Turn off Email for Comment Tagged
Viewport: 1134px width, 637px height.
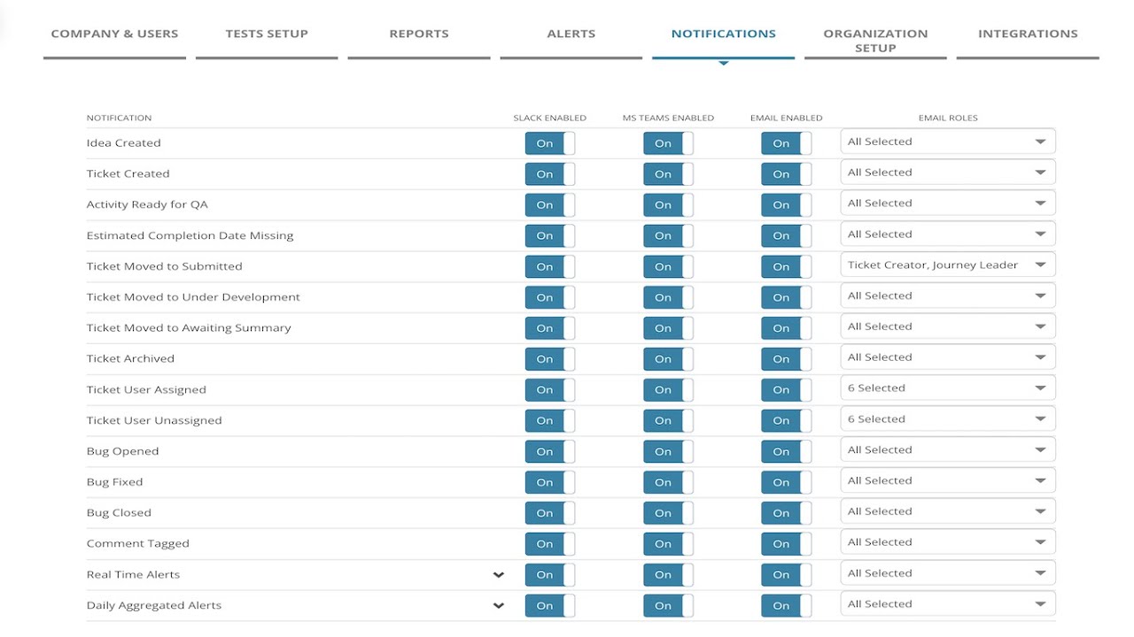click(786, 544)
